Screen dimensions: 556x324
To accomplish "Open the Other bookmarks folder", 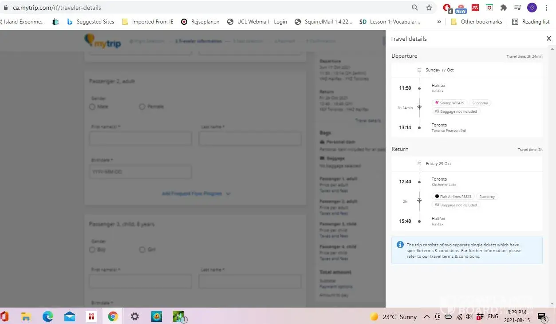I will point(476,21).
